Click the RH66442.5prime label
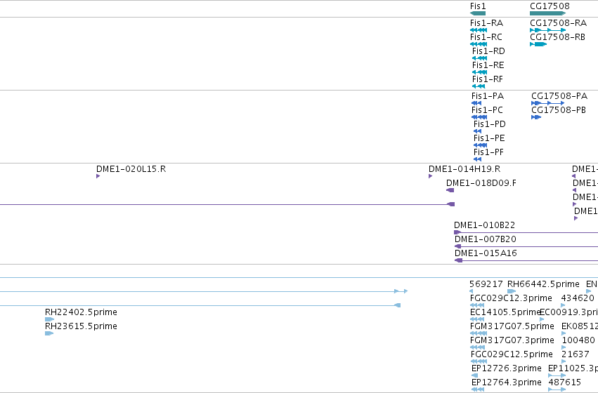Viewport: 598px width, 393px height. tap(543, 284)
